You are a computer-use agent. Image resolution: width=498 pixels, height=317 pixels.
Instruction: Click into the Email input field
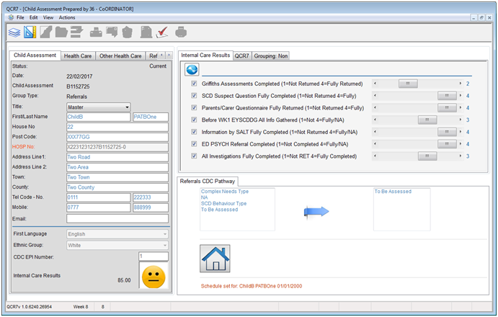(x=117, y=218)
